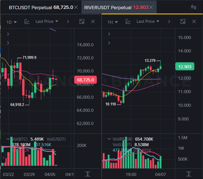Expand first indicator row on RIVER chart
The height and width of the screenshot is (179, 203).
pos(109,34)
